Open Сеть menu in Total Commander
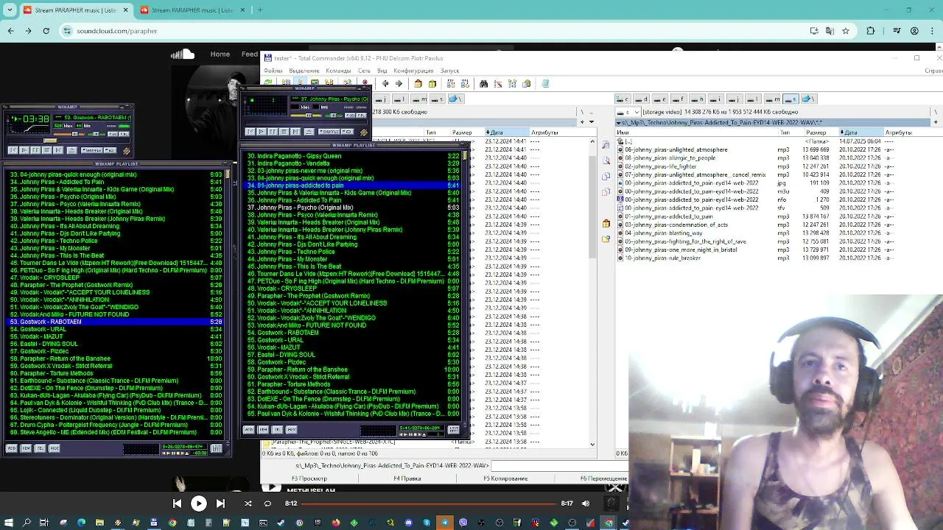The width and height of the screenshot is (943, 530). [x=364, y=71]
